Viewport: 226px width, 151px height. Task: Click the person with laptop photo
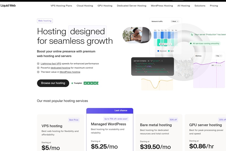137,35
